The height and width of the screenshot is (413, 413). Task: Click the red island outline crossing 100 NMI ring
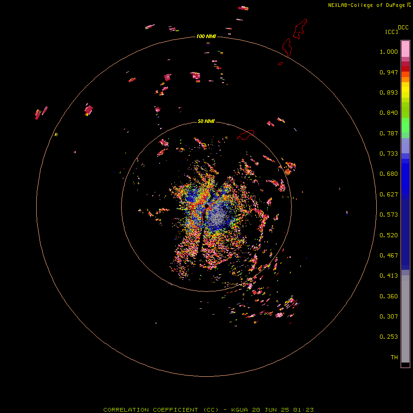(287, 47)
